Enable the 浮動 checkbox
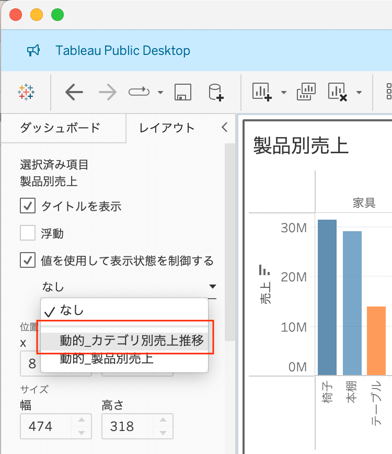Screen dimensions: 392x454 [x=28, y=233]
